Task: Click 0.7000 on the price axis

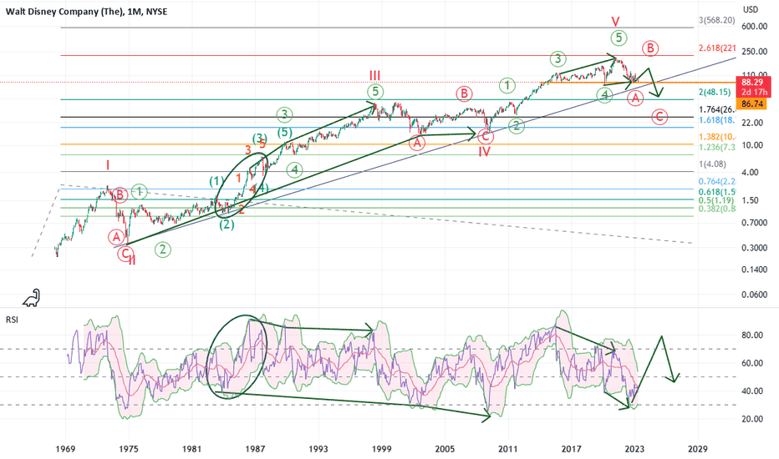Action: [x=754, y=223]
